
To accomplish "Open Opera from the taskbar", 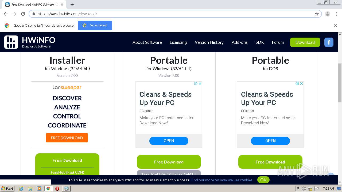I will pos(57,189).
